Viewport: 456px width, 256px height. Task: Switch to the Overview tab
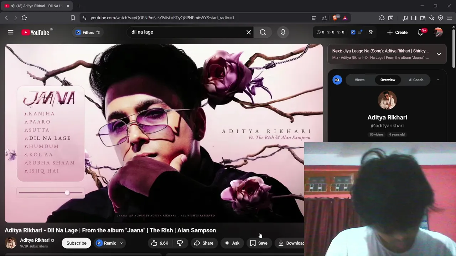(x=388, y=80)
